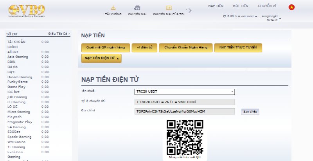Click Micro Gaming balance row
The image size is (313, 161).
(x=28, y=112)
